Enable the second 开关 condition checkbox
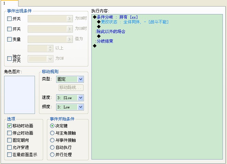This screenshot has width=227, height=164. pyautogui.click(x=9, y=29)
